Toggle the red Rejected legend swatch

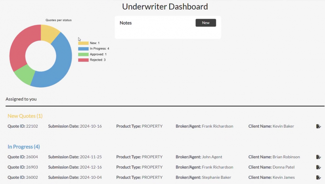(x=83, y=60)
